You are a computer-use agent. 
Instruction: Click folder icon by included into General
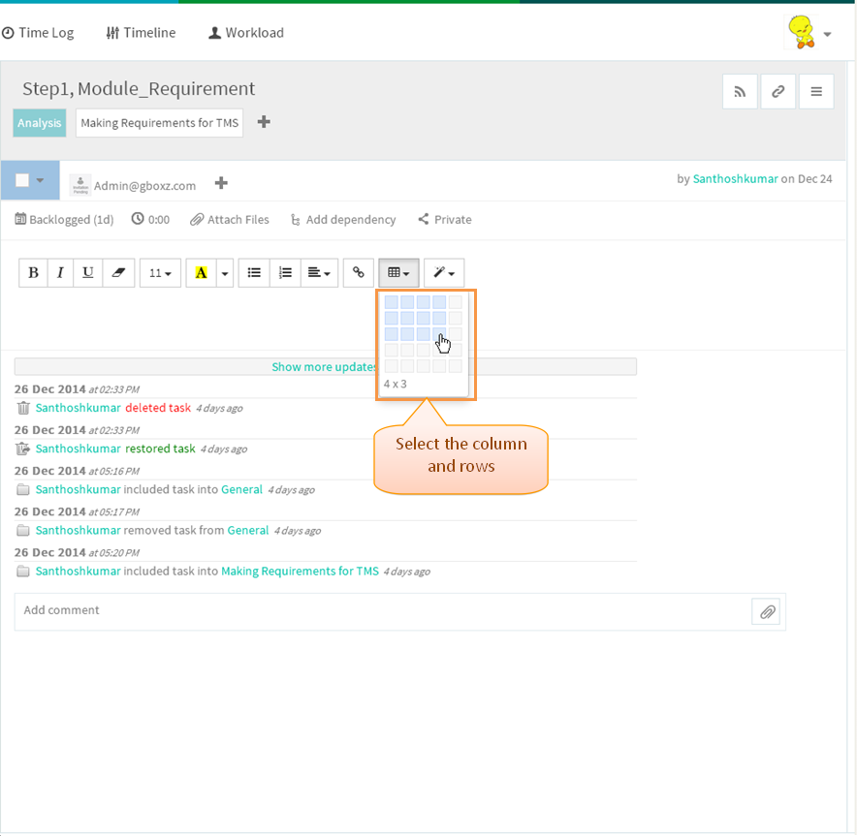click(23, 489)
